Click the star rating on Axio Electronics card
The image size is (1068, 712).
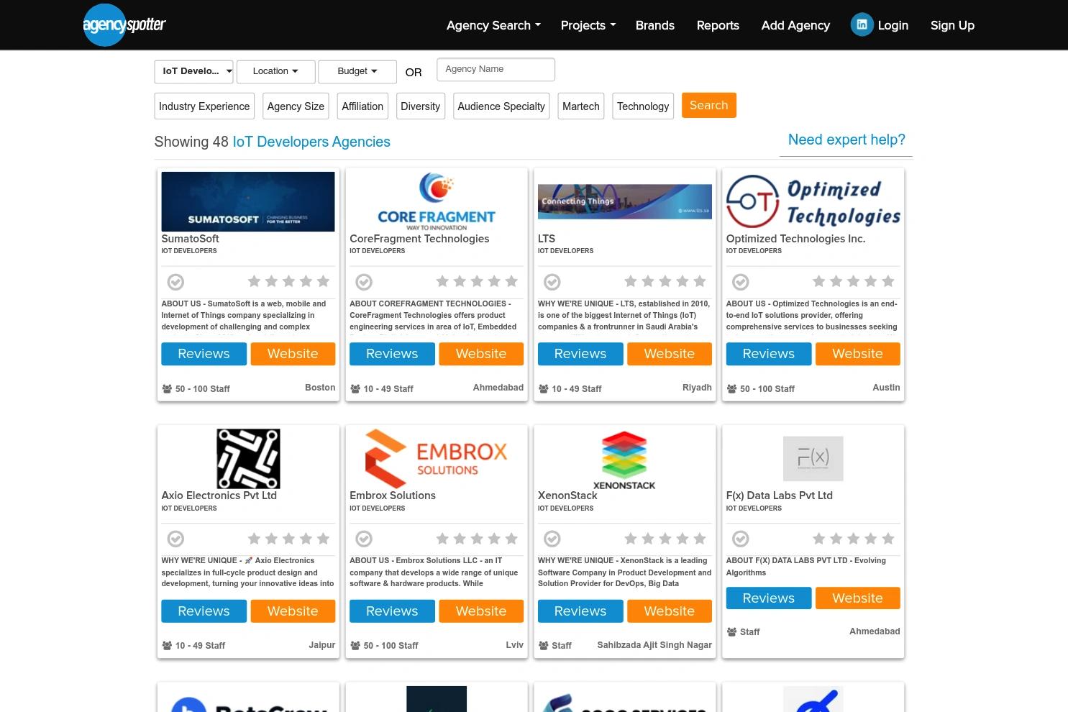288,538
